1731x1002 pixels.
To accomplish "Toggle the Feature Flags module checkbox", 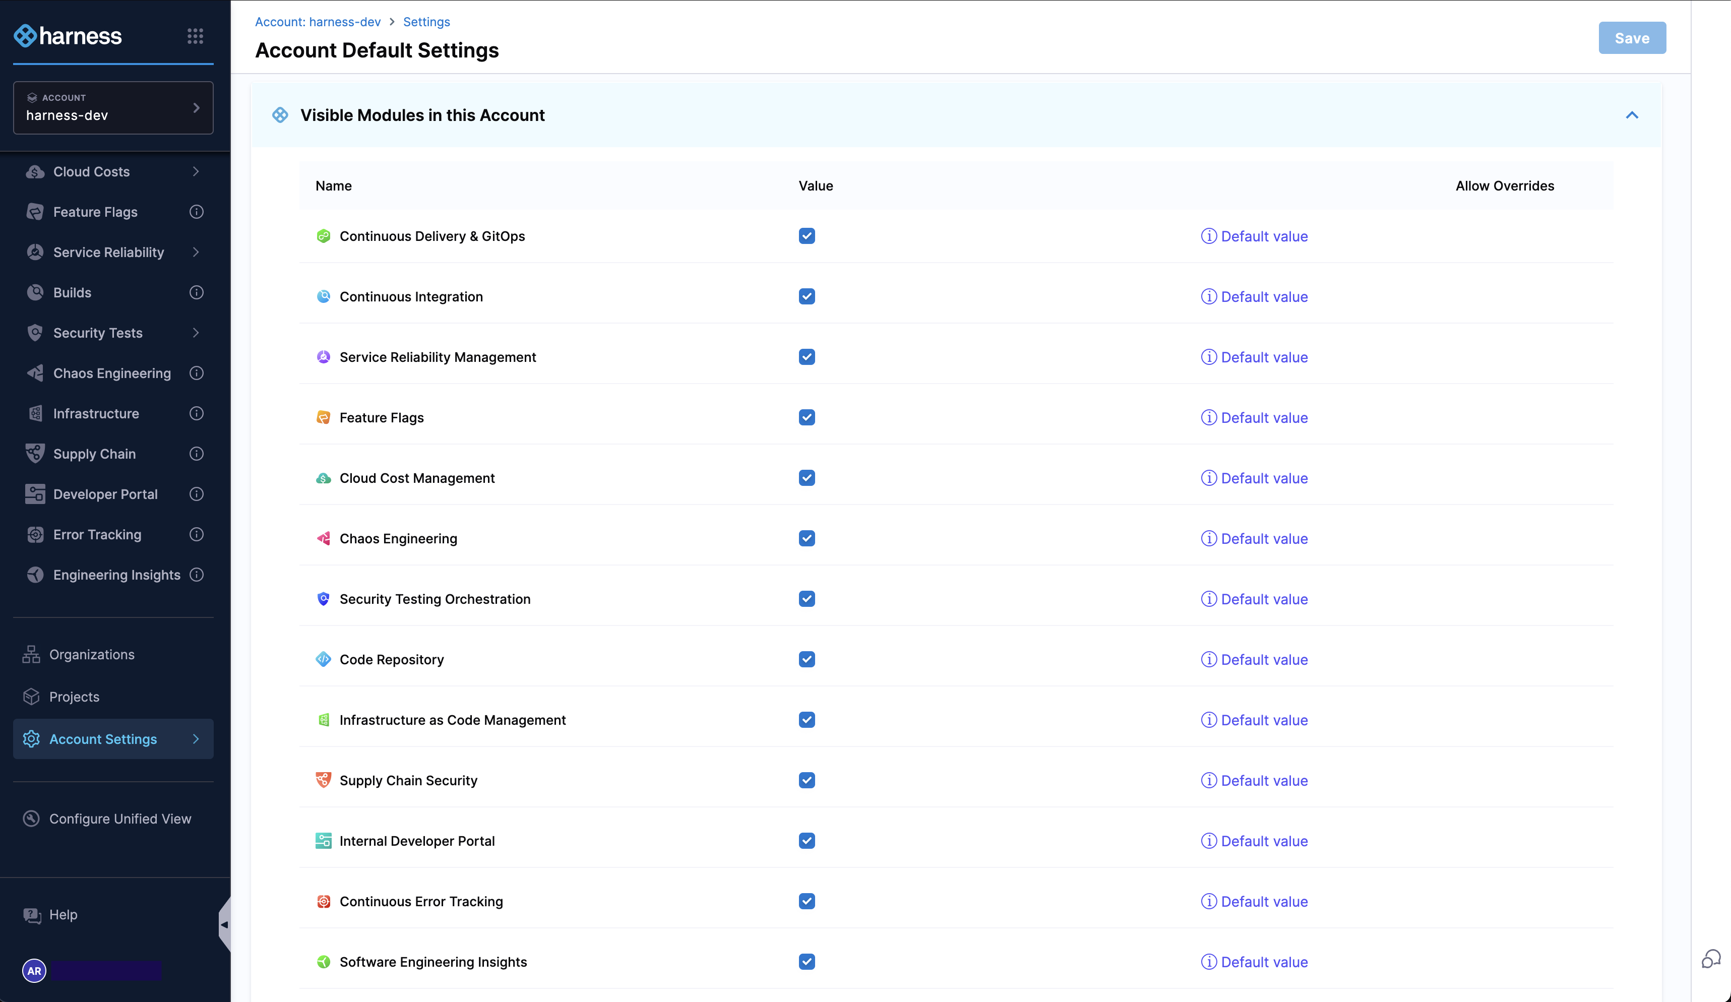I will click(807, 417).
